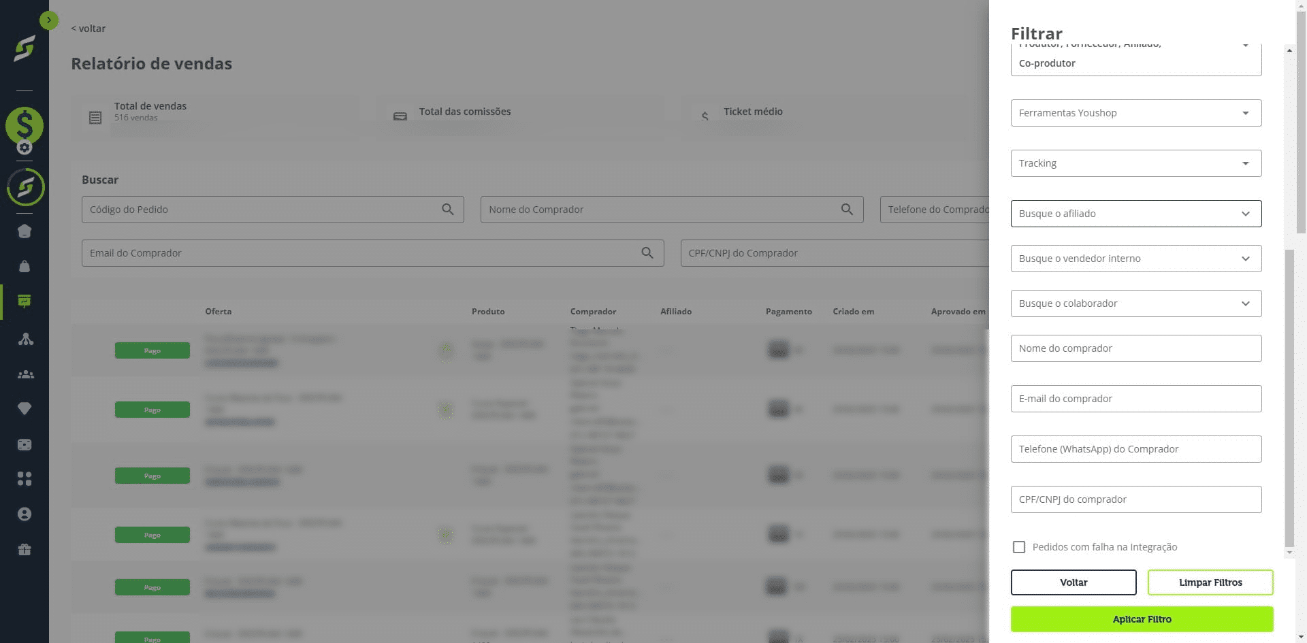Viewport: 1307px width, 643px height.
Task: Open the user account icon in sidebar
Action: pyautogui.click(x=25, y=514)
